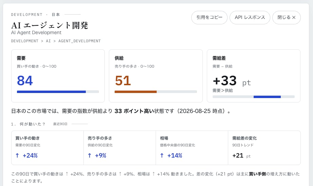313x186 pixels.
Task: Click the up arrow beside +24%
Action: [x=17, y=156]
